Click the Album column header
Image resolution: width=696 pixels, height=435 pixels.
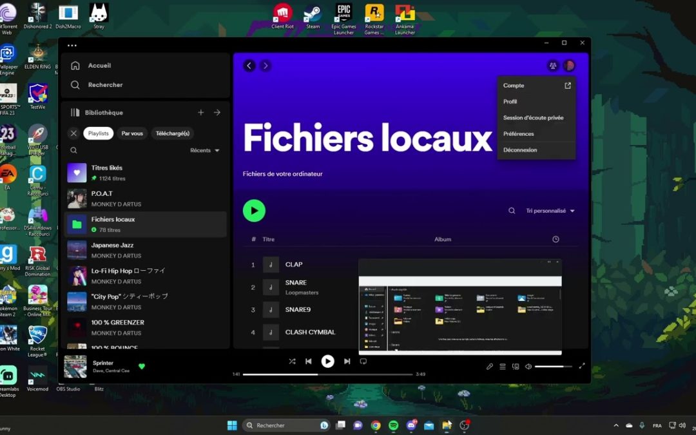[443, 239]
